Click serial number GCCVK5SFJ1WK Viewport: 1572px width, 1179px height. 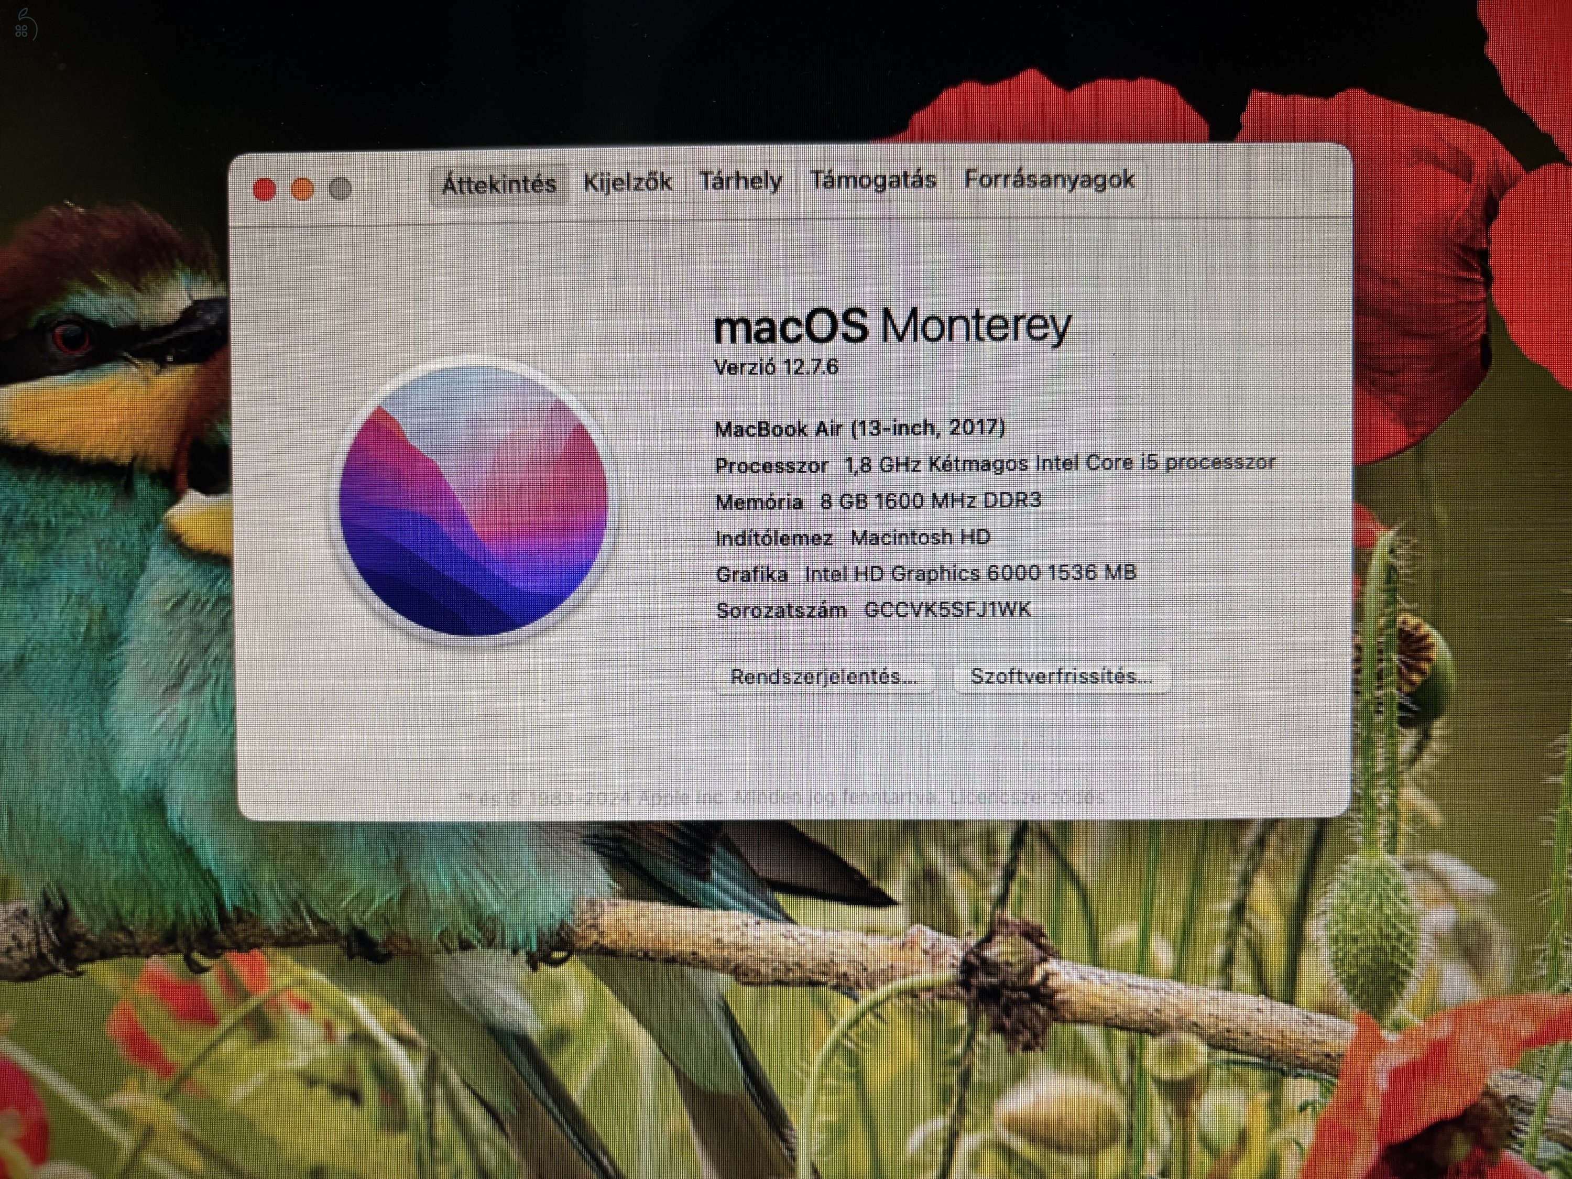(947, 610)
